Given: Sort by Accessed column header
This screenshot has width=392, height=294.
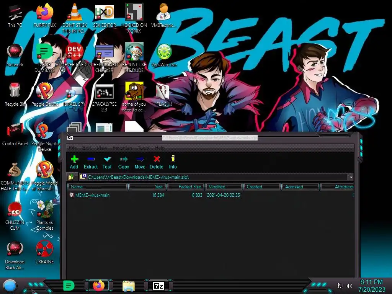Looking at the screenshot, I should pyautogui.click(x=300, y=187).
